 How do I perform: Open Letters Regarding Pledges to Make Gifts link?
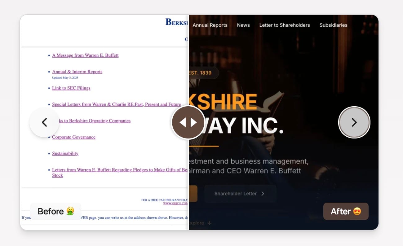coord(119,170)
